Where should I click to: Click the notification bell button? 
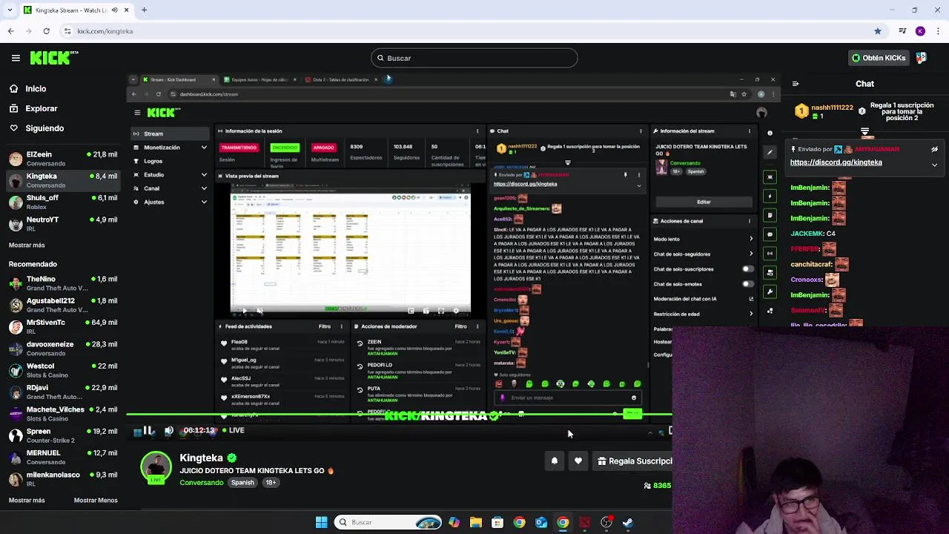coord(554,461)
